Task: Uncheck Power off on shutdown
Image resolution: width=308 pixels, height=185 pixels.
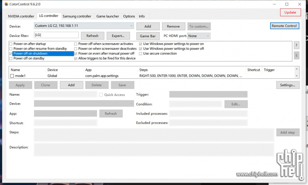Action: click(11, 53)
